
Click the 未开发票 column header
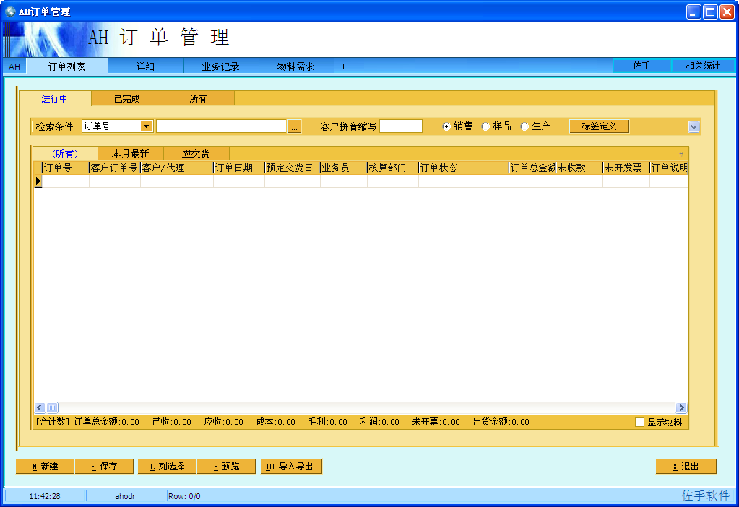(x=626, y=168)
